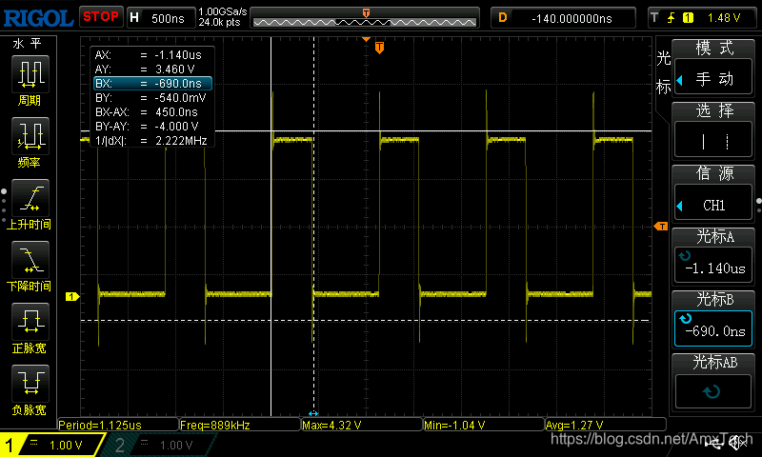Click the trigger level marker at right edge

pyautogui.click(x=661, y=227)
